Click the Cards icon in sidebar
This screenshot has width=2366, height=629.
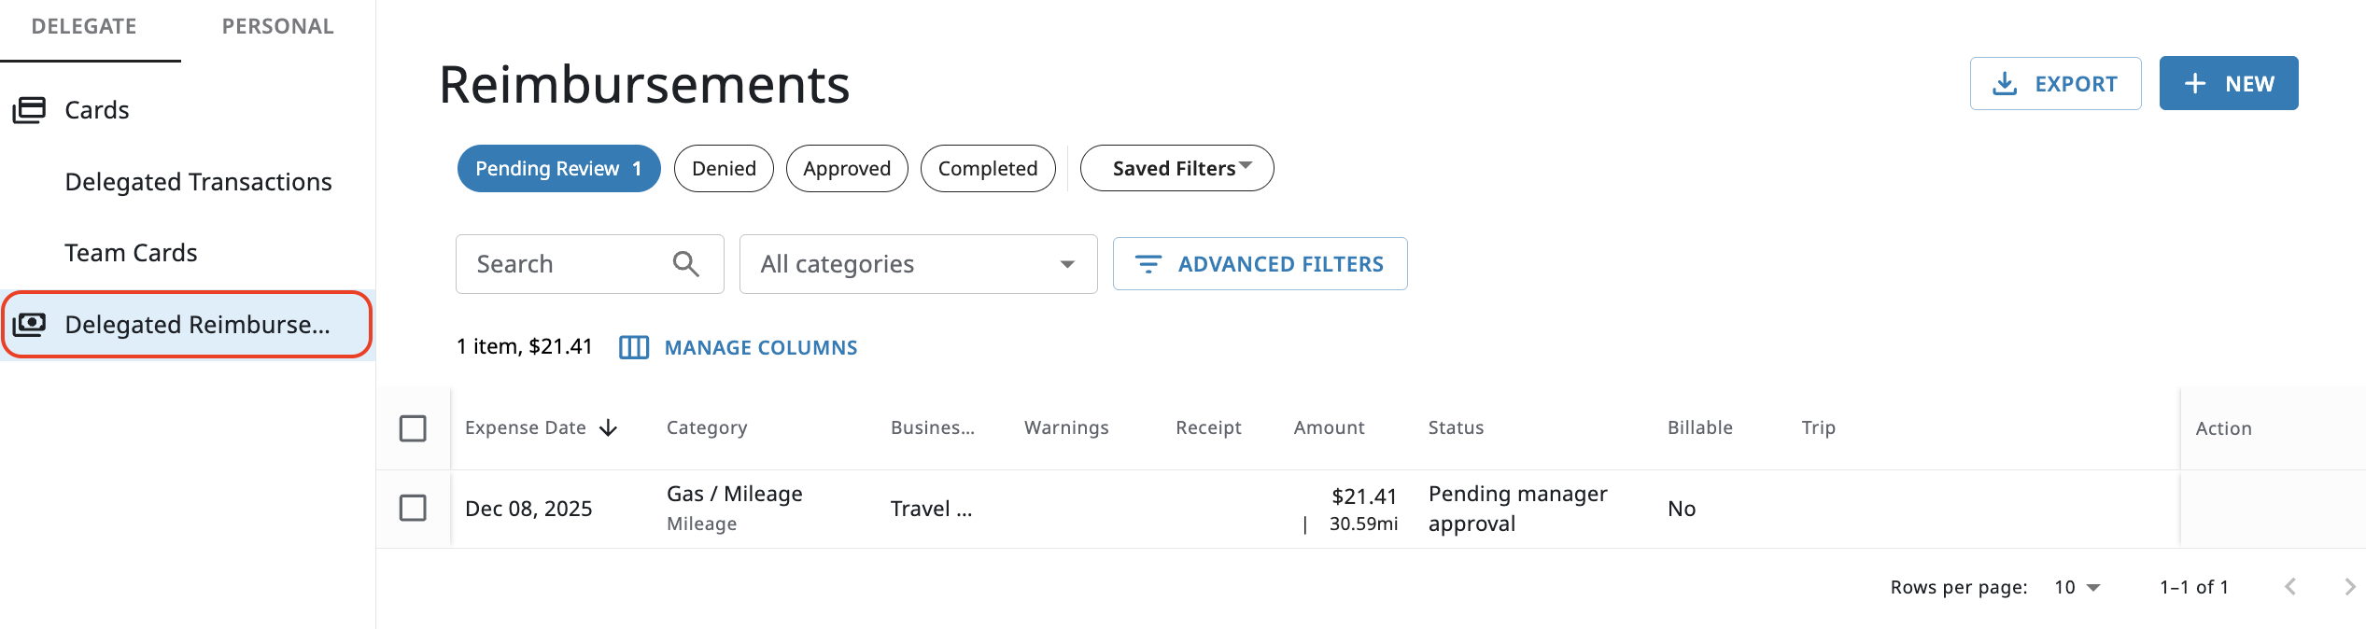pos(29,110)
